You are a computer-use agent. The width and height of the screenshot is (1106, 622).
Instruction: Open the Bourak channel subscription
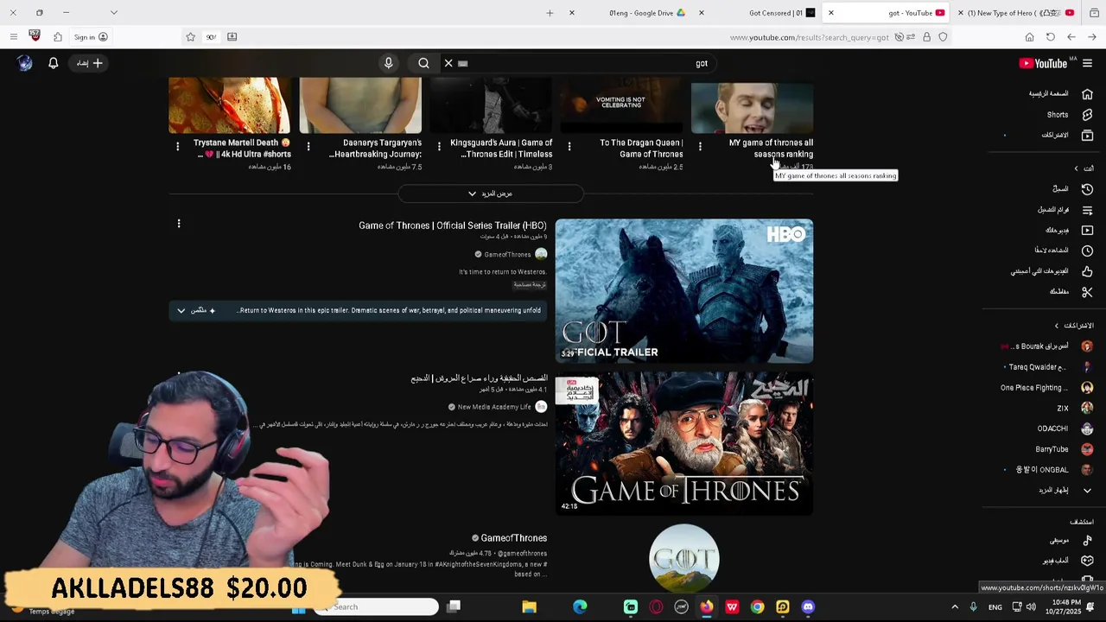[x=1047, y=346]
